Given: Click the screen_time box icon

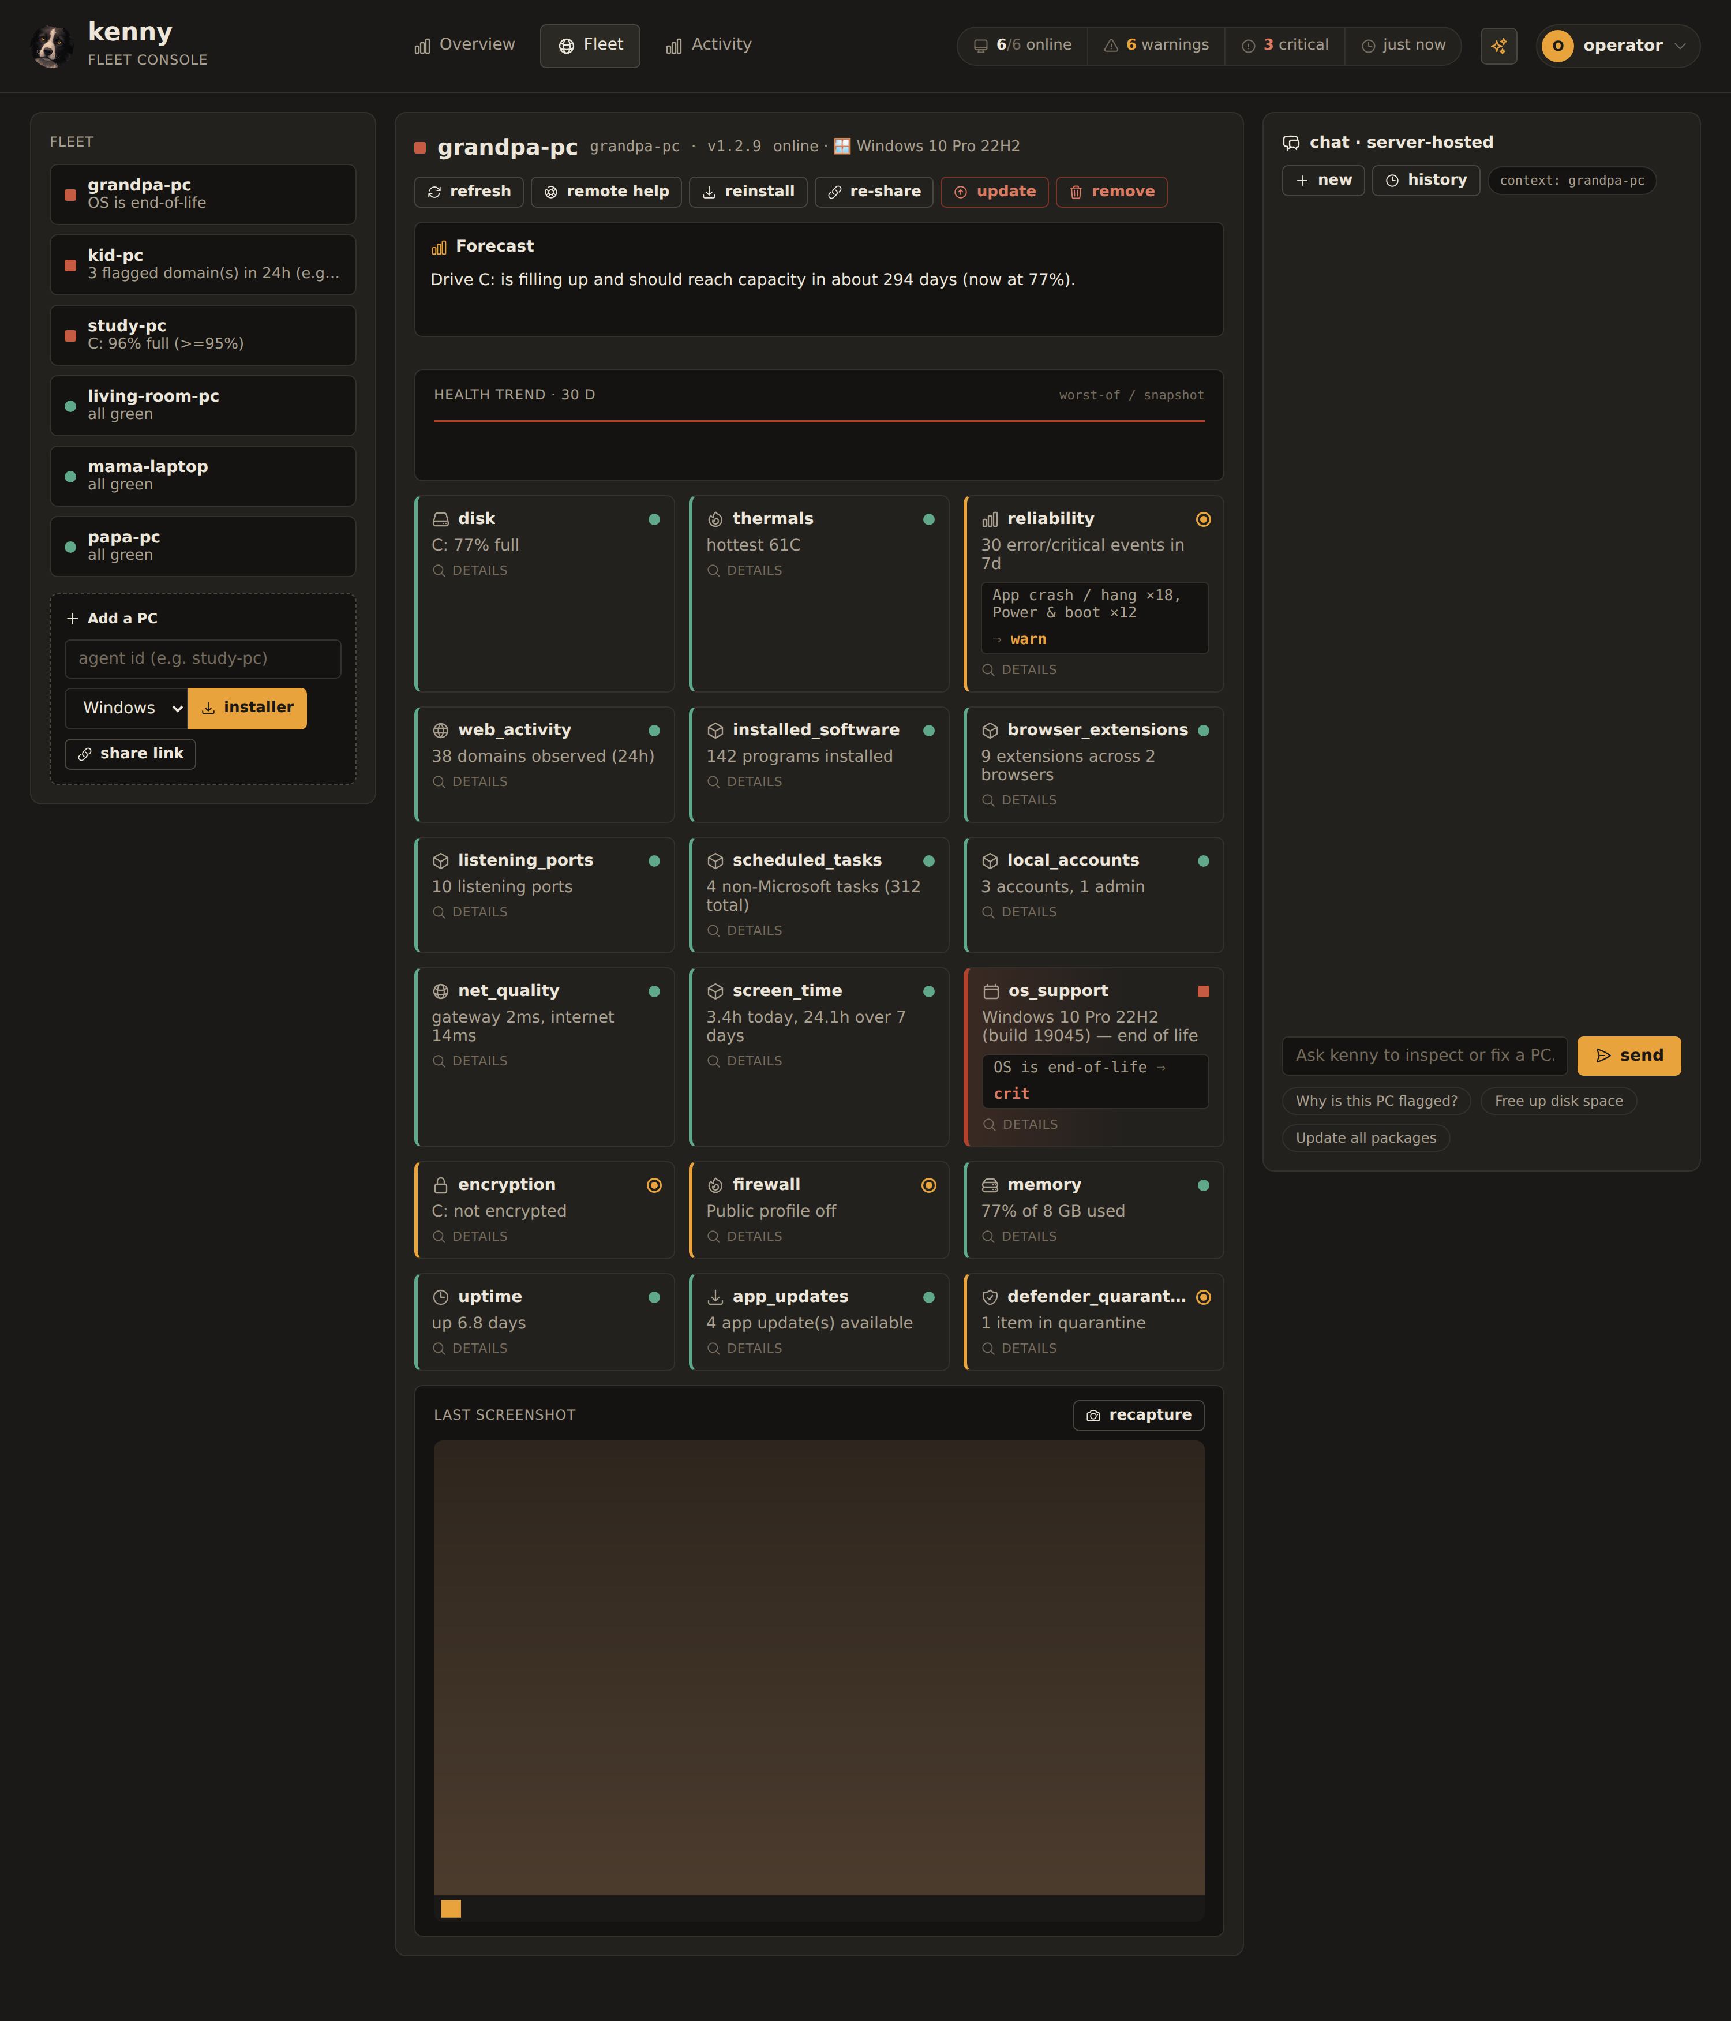Looking at the screenshot, I should 715,991.
